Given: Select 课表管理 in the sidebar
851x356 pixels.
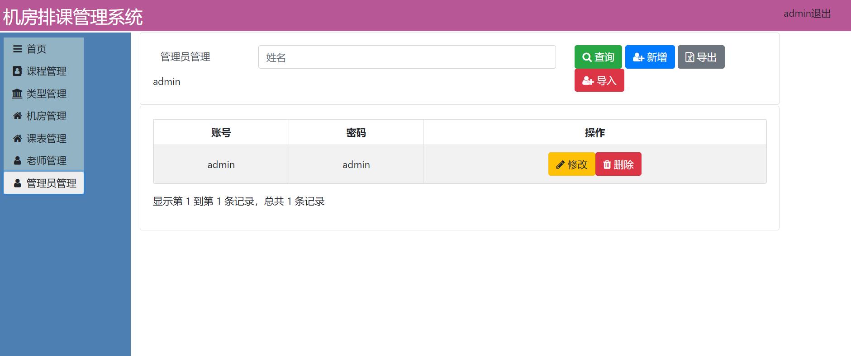Looking at the screenshot, I should click(x=43, y=138).
